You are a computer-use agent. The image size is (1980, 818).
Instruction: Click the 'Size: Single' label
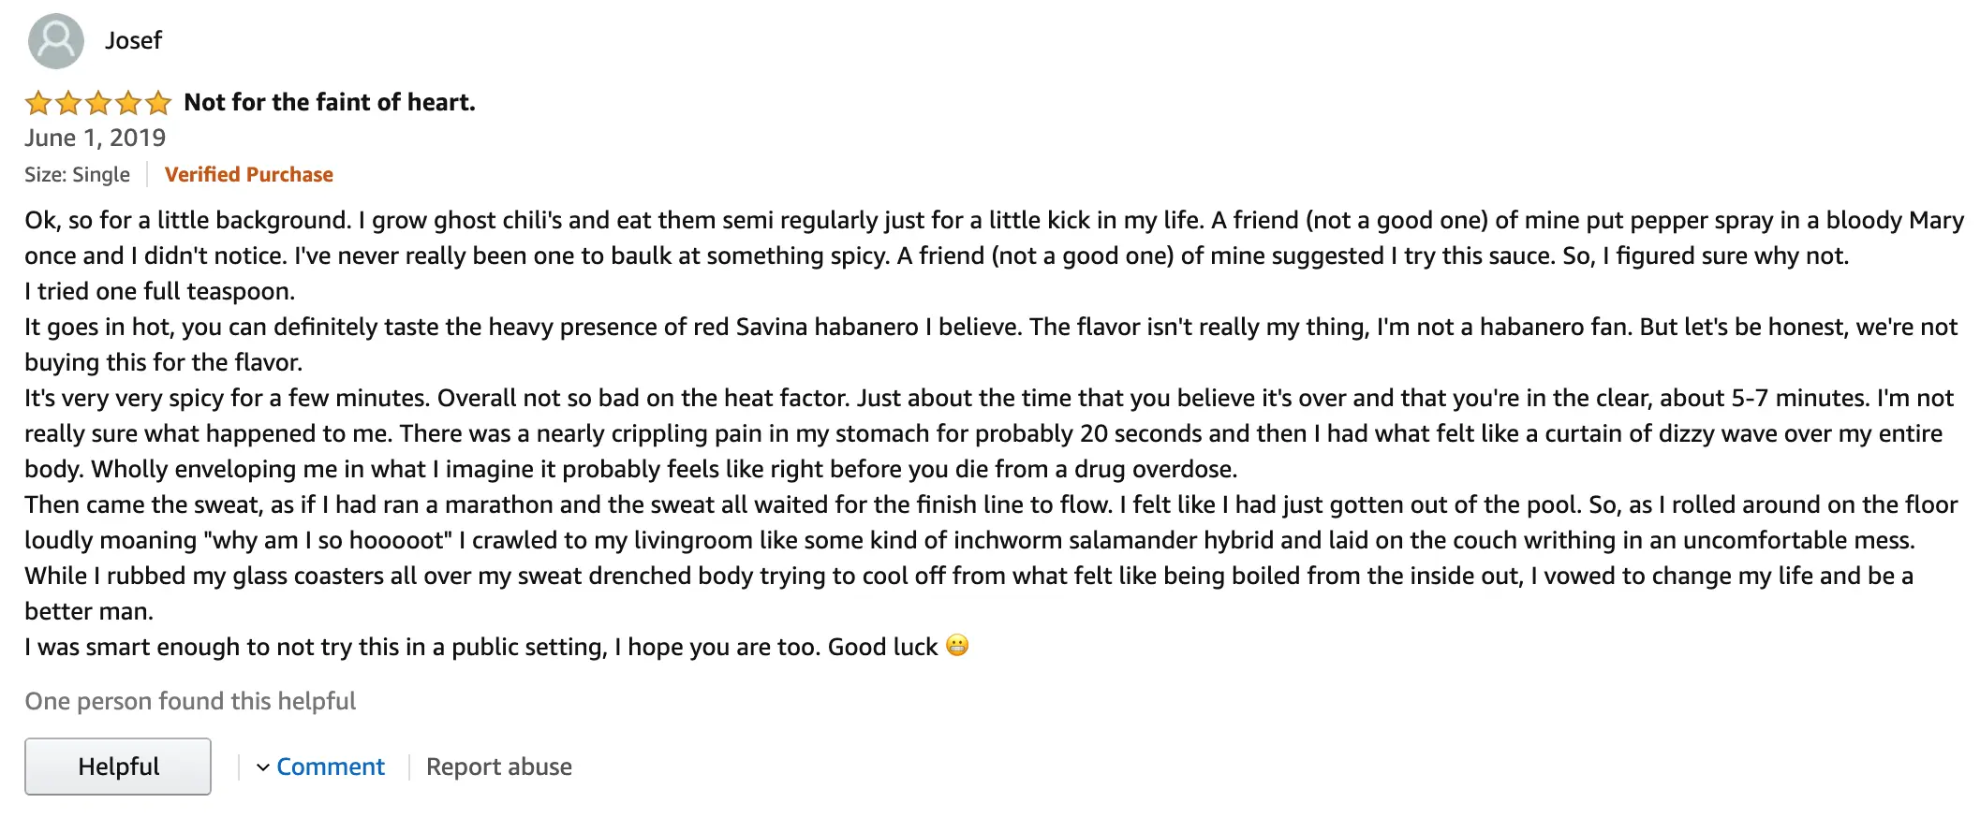click(x=78, y=174)
